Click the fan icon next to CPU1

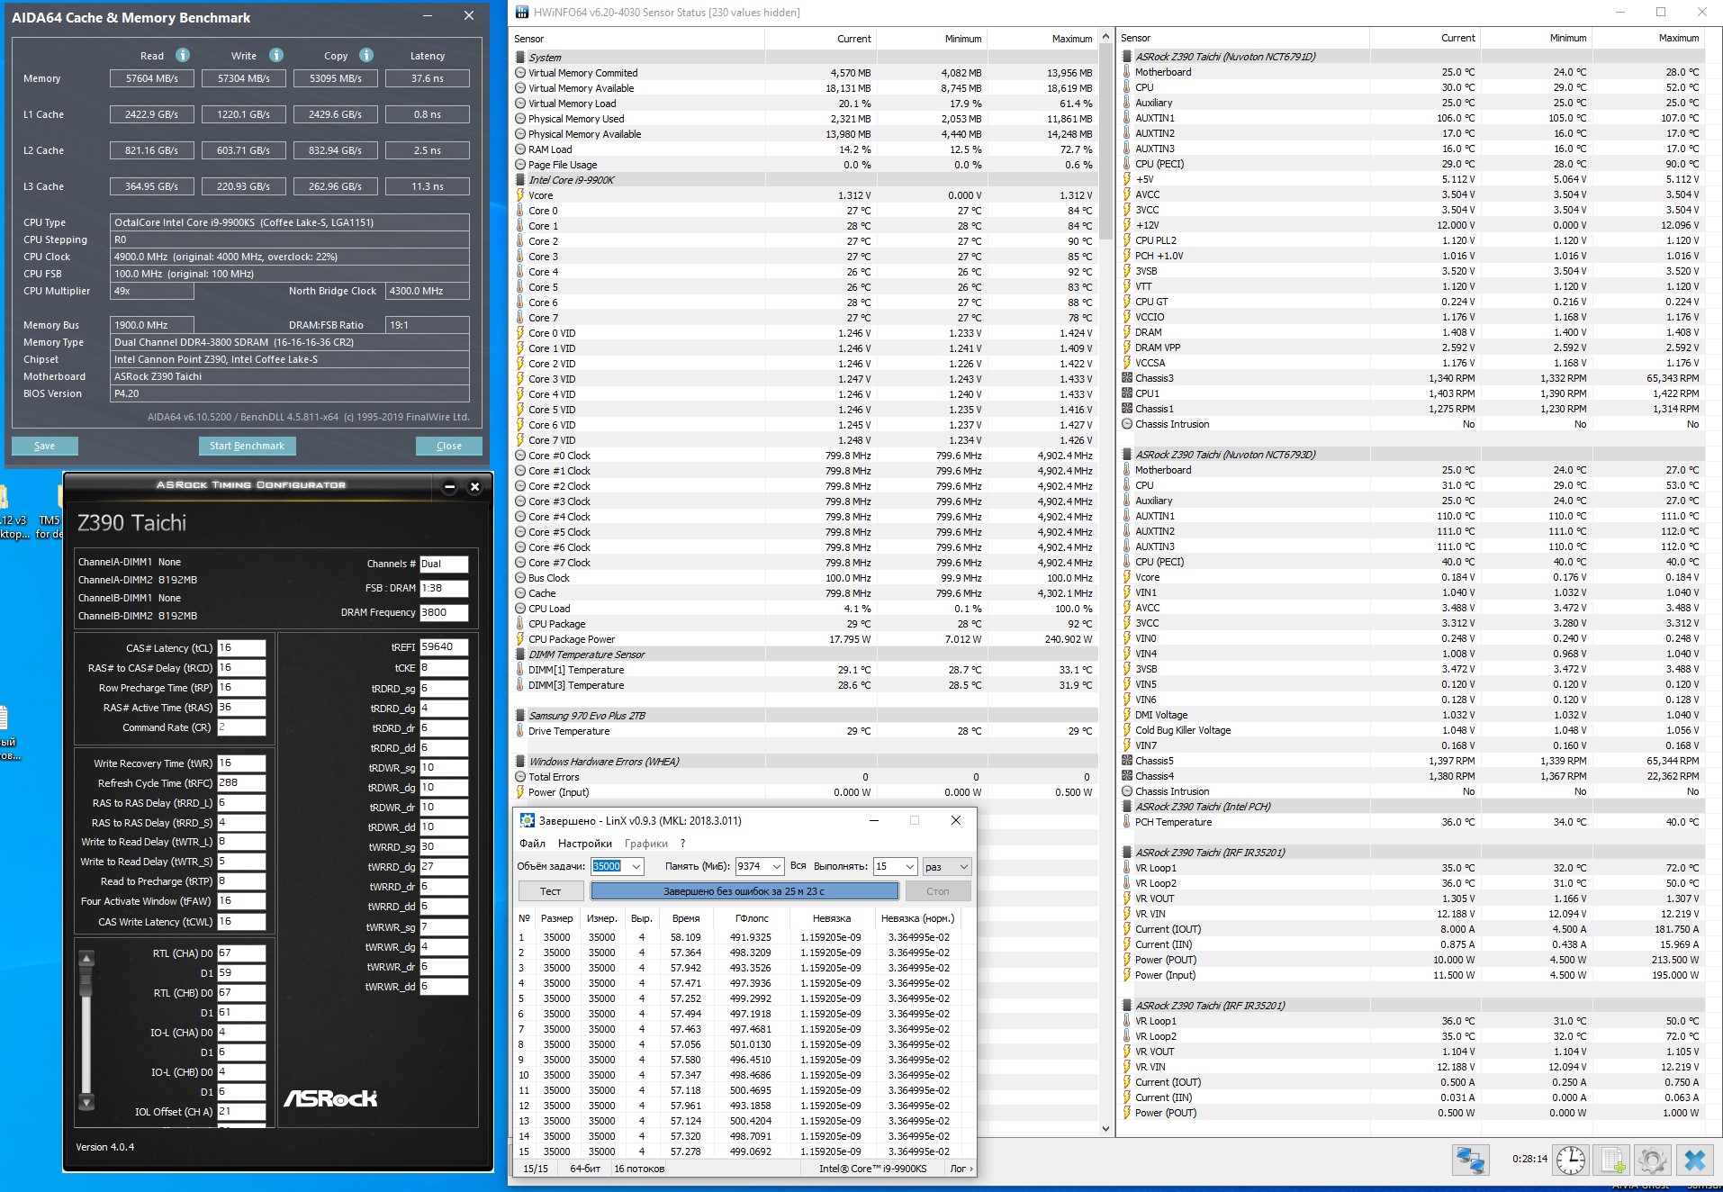click(1127, 393)
